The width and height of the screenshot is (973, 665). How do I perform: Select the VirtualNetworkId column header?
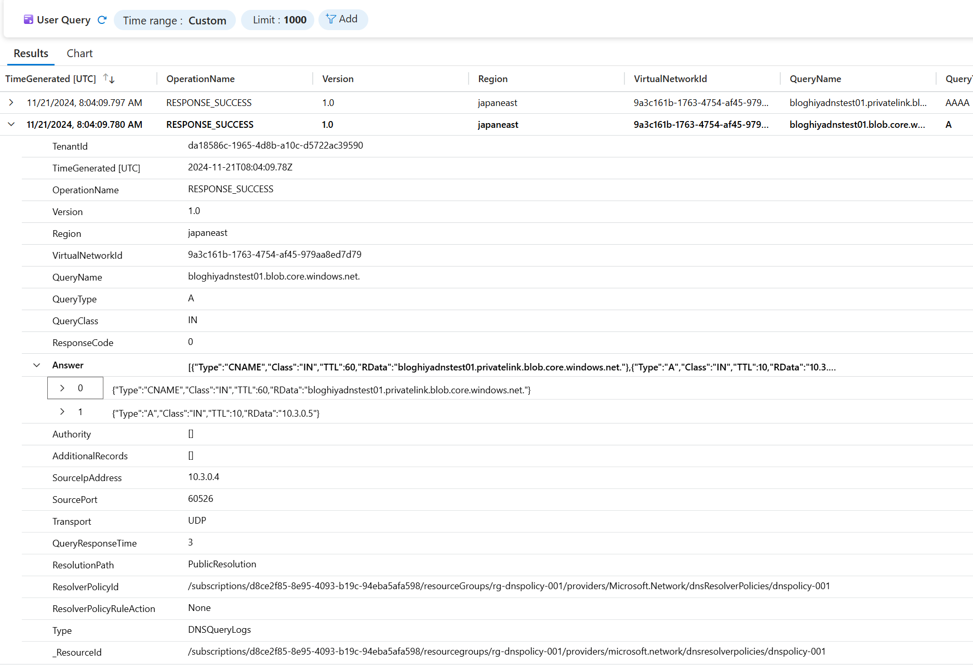pos(670,79)
